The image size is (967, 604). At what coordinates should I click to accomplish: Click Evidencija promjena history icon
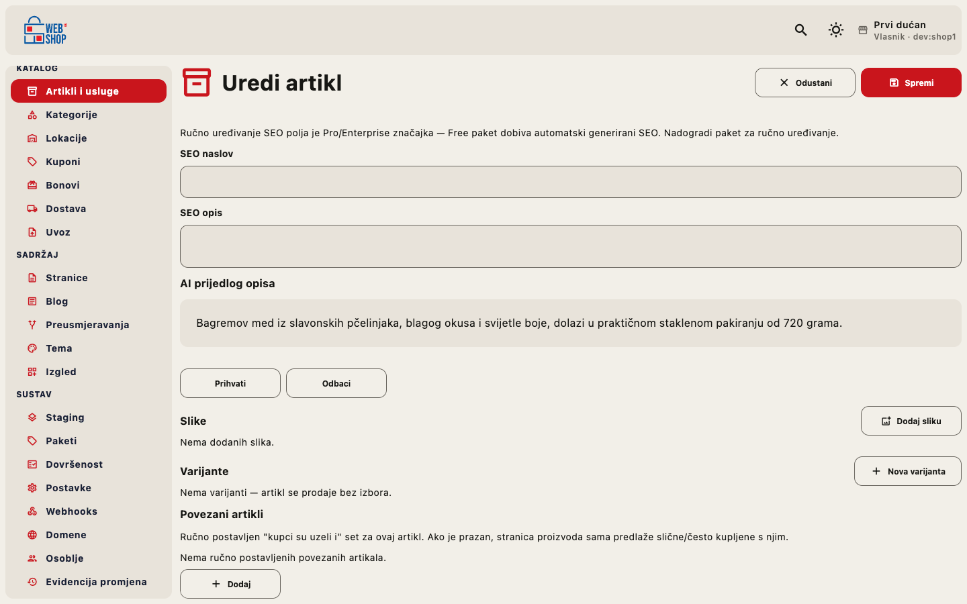[32, 582]
